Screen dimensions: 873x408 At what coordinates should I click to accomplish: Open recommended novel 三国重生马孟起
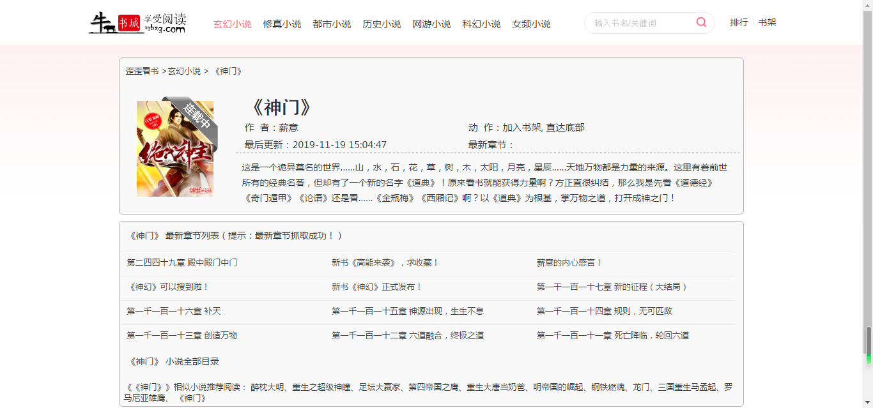pyautogui.click(x=687, y=387)
